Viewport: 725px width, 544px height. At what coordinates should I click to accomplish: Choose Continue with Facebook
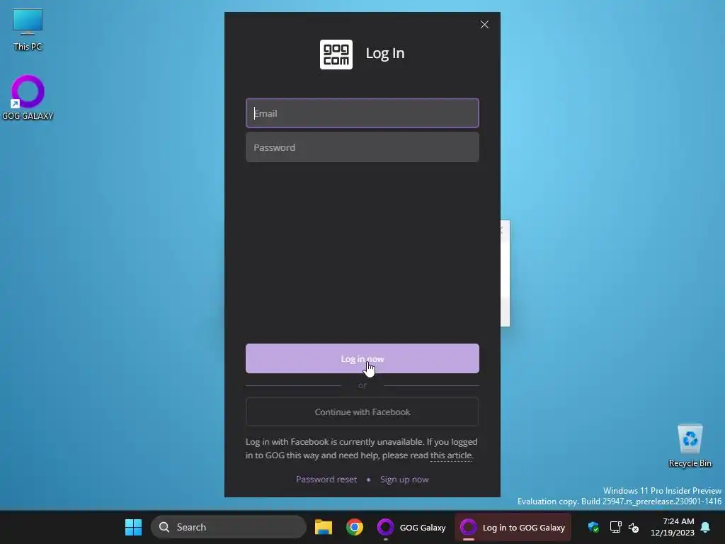tap(362, 412)
